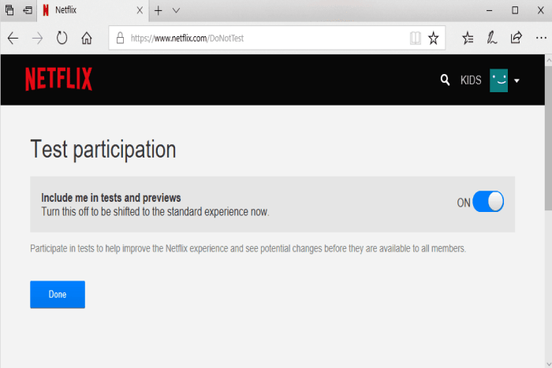View site security lock info
The height and width of the screenshot is (368, 552).
120,38
